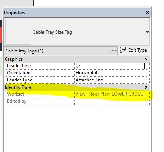Click the Graphics section header text
Viewport: 164px width, 152px height.
click(x=14, y=59)
